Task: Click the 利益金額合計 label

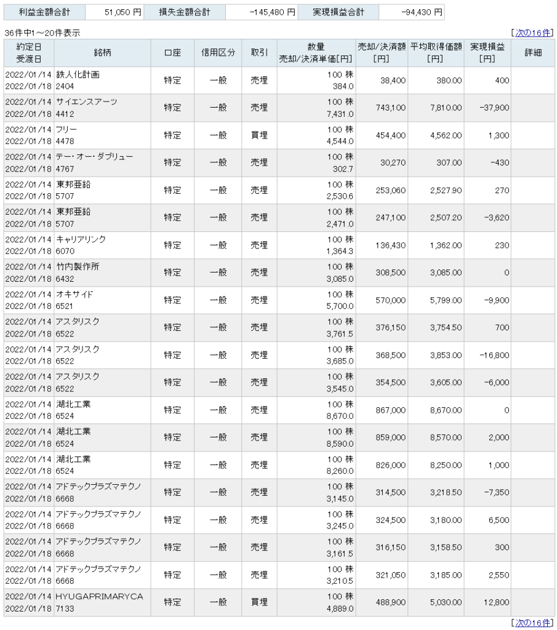Action: pyautogui.click(x=44, y=12)
